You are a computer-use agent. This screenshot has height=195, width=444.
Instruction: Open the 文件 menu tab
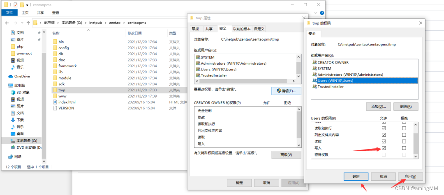(9, 13)
